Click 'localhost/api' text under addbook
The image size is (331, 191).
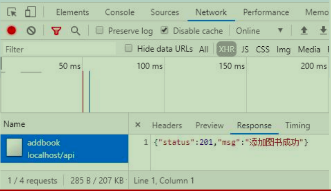coord(51,155)
